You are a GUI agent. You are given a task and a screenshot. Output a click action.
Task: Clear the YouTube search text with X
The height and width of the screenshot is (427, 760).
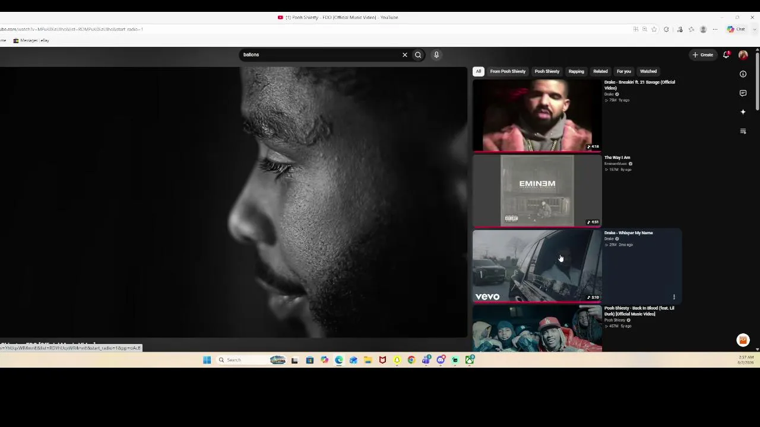point(405,55)
